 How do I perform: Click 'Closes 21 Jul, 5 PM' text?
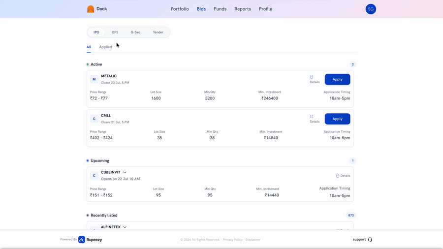[115, 122]
